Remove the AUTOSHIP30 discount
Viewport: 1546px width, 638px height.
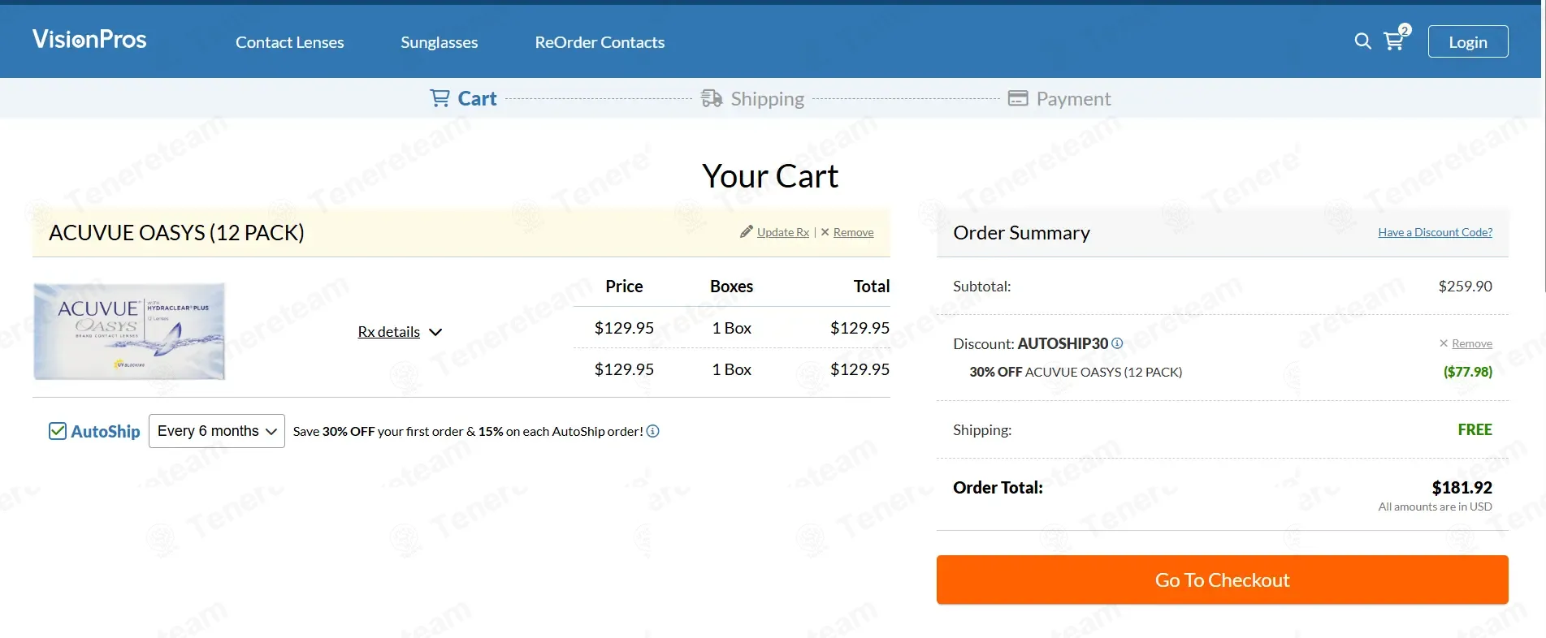pyautogui.click(x=1471, y=343)
